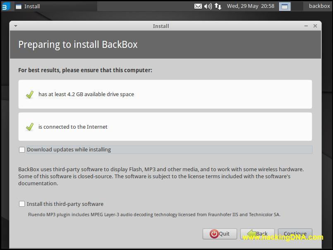The height and width of the screenshot is (250, 333).
Task: Click the Install window title bar
Action: click(161, 26)
